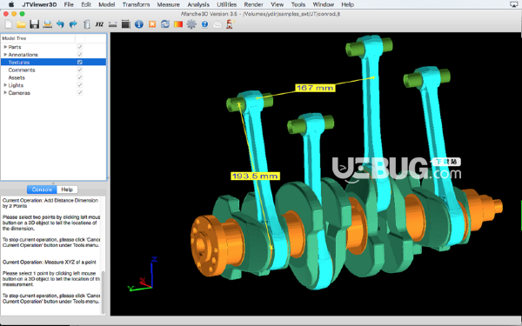This screenshot has height=326, width=522.
Task: Expand the Parts tree node
Action: tap(5, 47)
